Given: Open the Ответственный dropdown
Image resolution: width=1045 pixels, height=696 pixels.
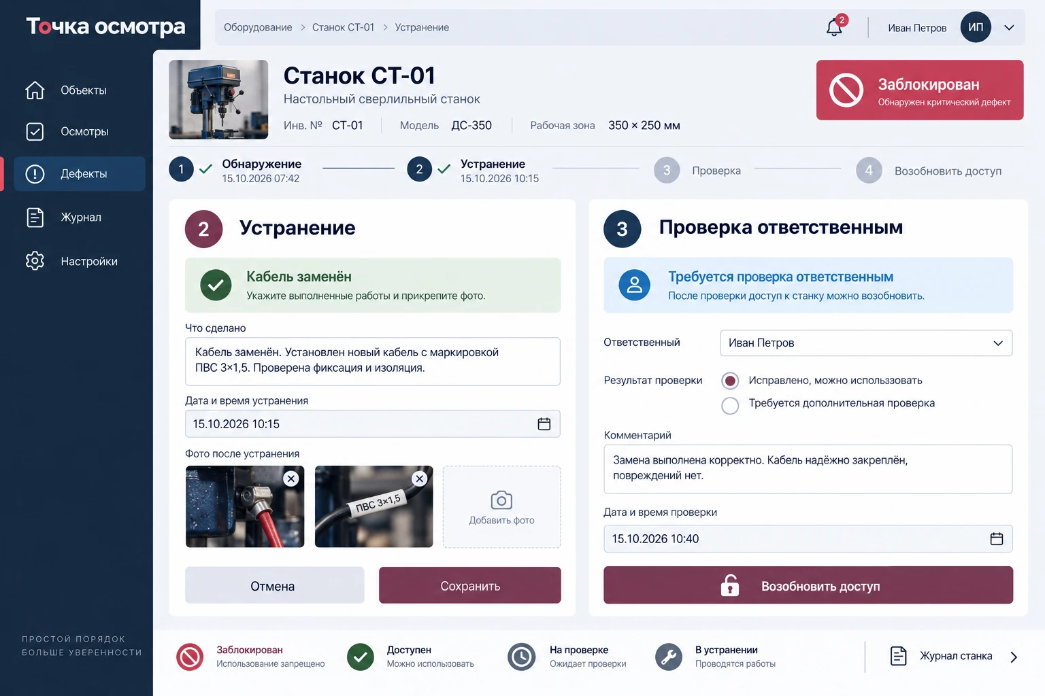Looking at the screenshot, I should tap(866, 343).
